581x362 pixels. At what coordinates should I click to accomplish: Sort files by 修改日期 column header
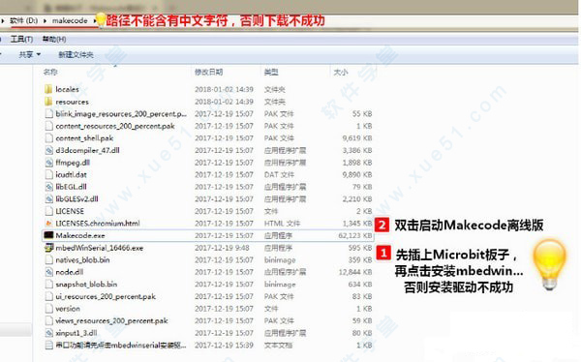click(208, 72)
